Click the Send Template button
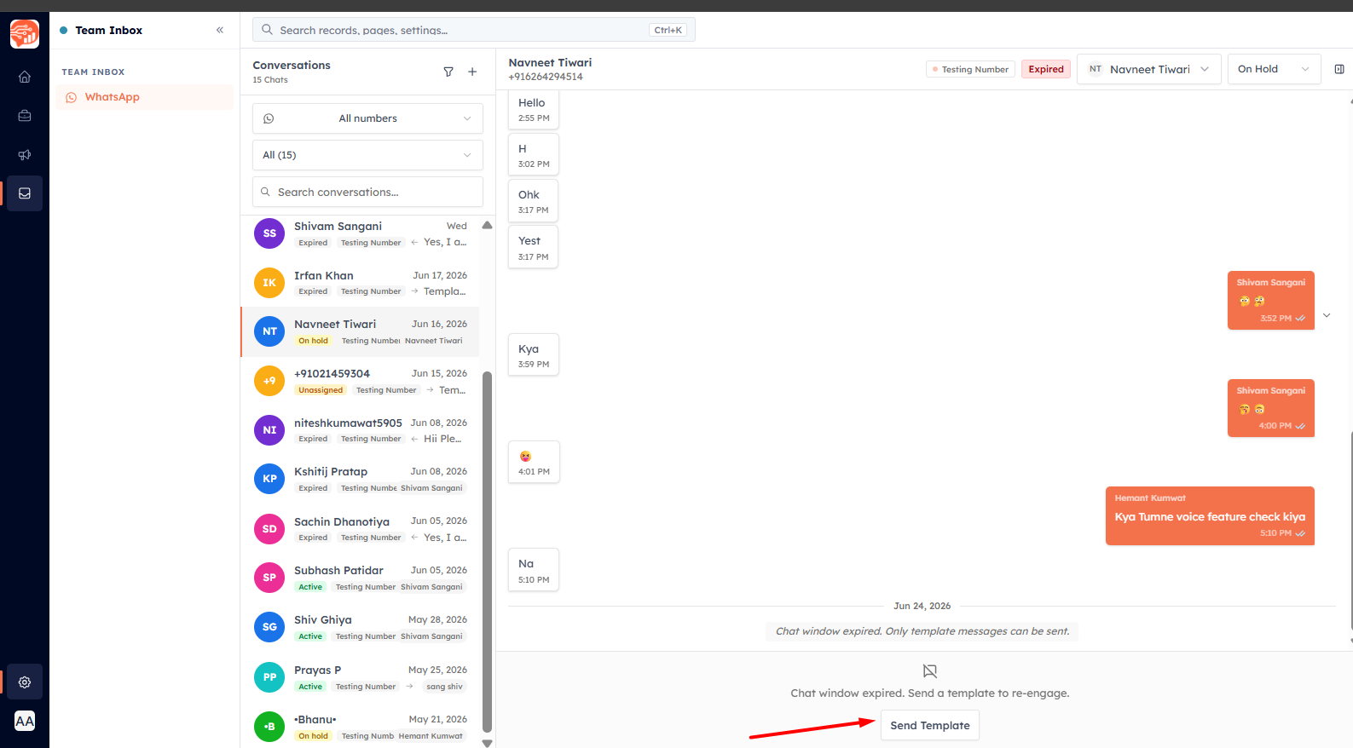The width and height of the screenshot is (1353, 748). [930, 725]
